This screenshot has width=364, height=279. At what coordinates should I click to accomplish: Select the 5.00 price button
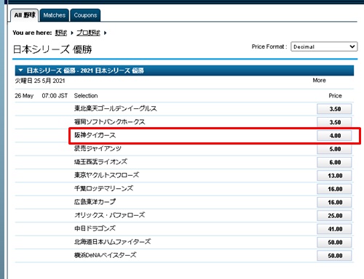(334, 149)
